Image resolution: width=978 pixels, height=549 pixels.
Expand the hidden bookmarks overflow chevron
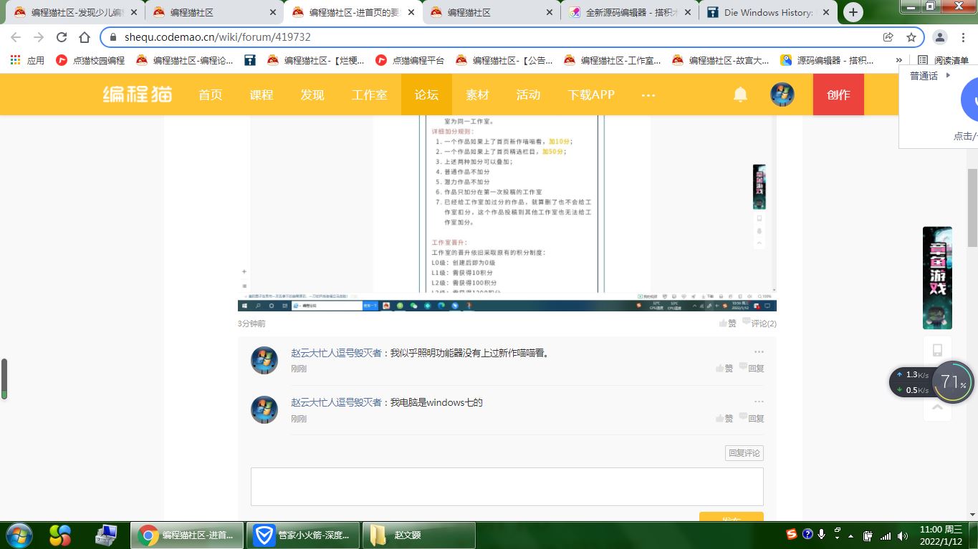click(899, 61)
